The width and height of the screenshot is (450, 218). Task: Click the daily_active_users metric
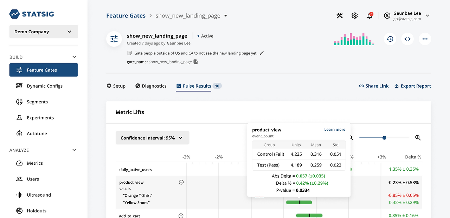click(136, 170)
